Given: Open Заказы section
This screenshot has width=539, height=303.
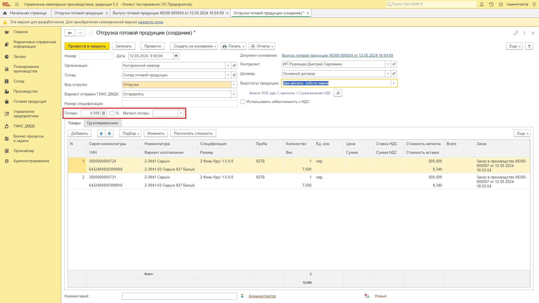Looking at the screenshot, I should pos(20,57).
